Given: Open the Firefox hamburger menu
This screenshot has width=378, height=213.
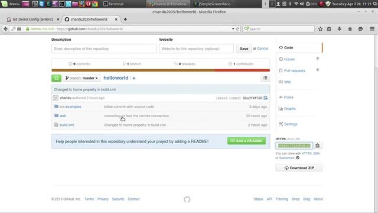Looking at the screenshot, I should coord(372,29).
